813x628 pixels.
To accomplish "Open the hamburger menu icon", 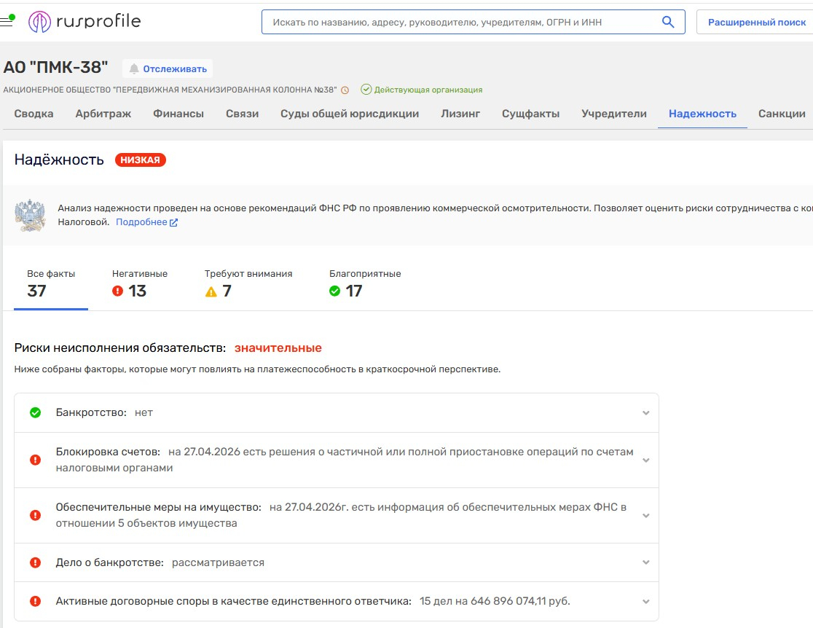I will (7, 21).
